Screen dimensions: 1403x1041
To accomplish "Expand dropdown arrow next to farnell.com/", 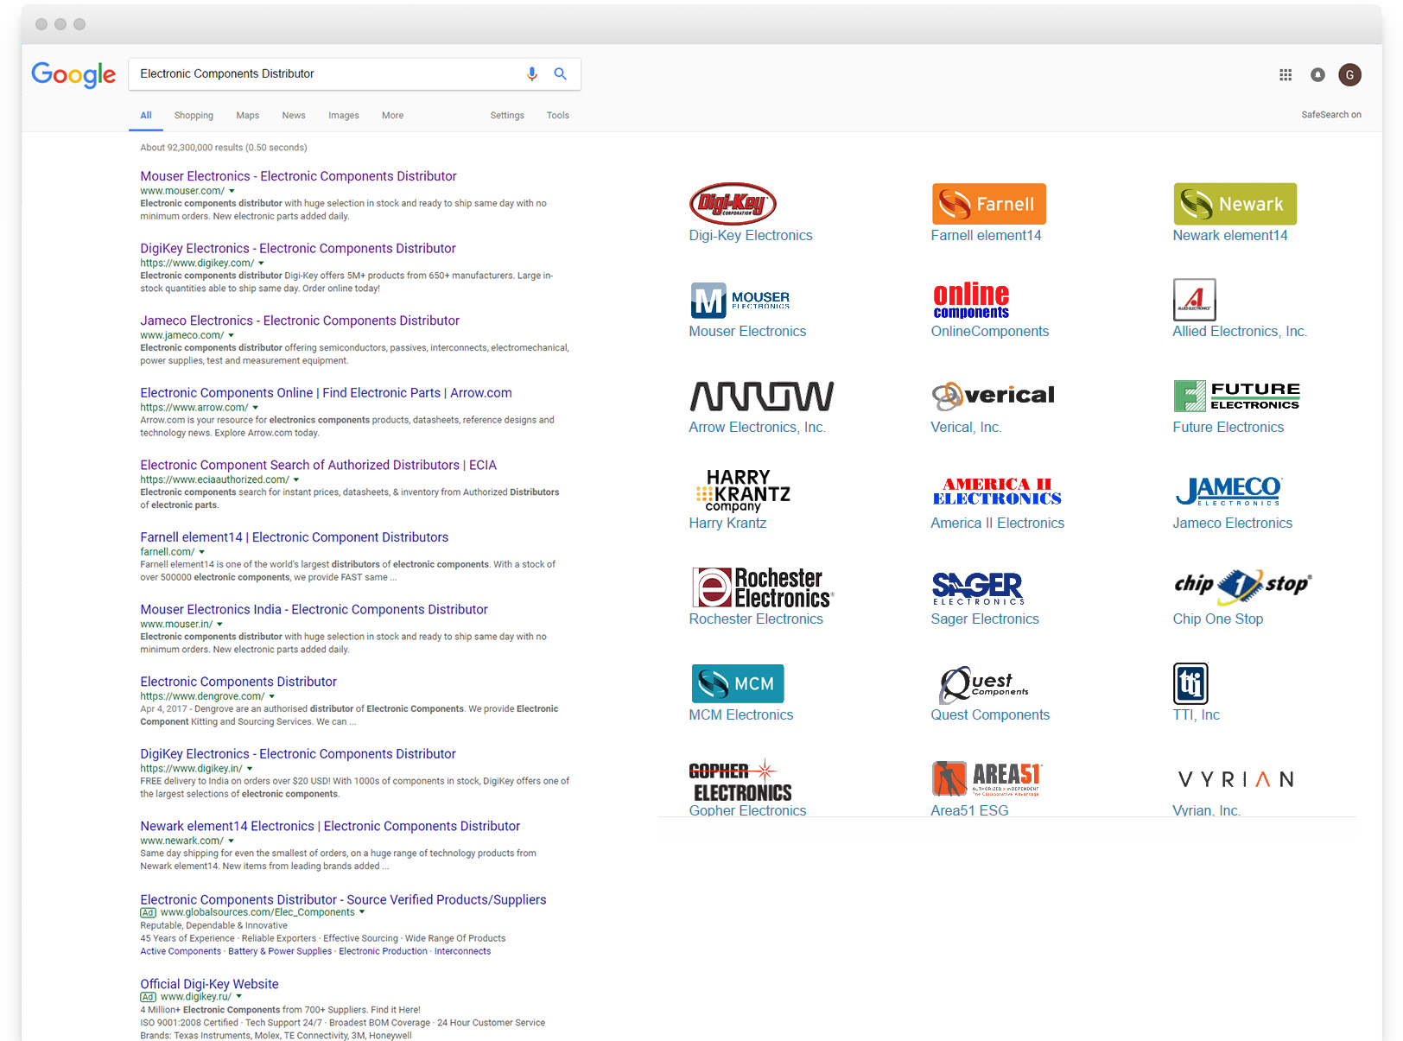I will tap(201, 552).
